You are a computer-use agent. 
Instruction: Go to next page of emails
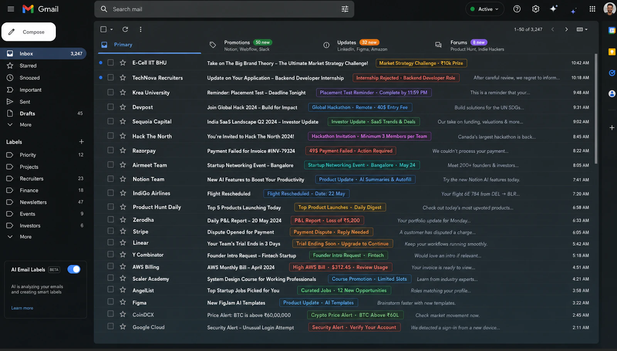pos(566,29)
